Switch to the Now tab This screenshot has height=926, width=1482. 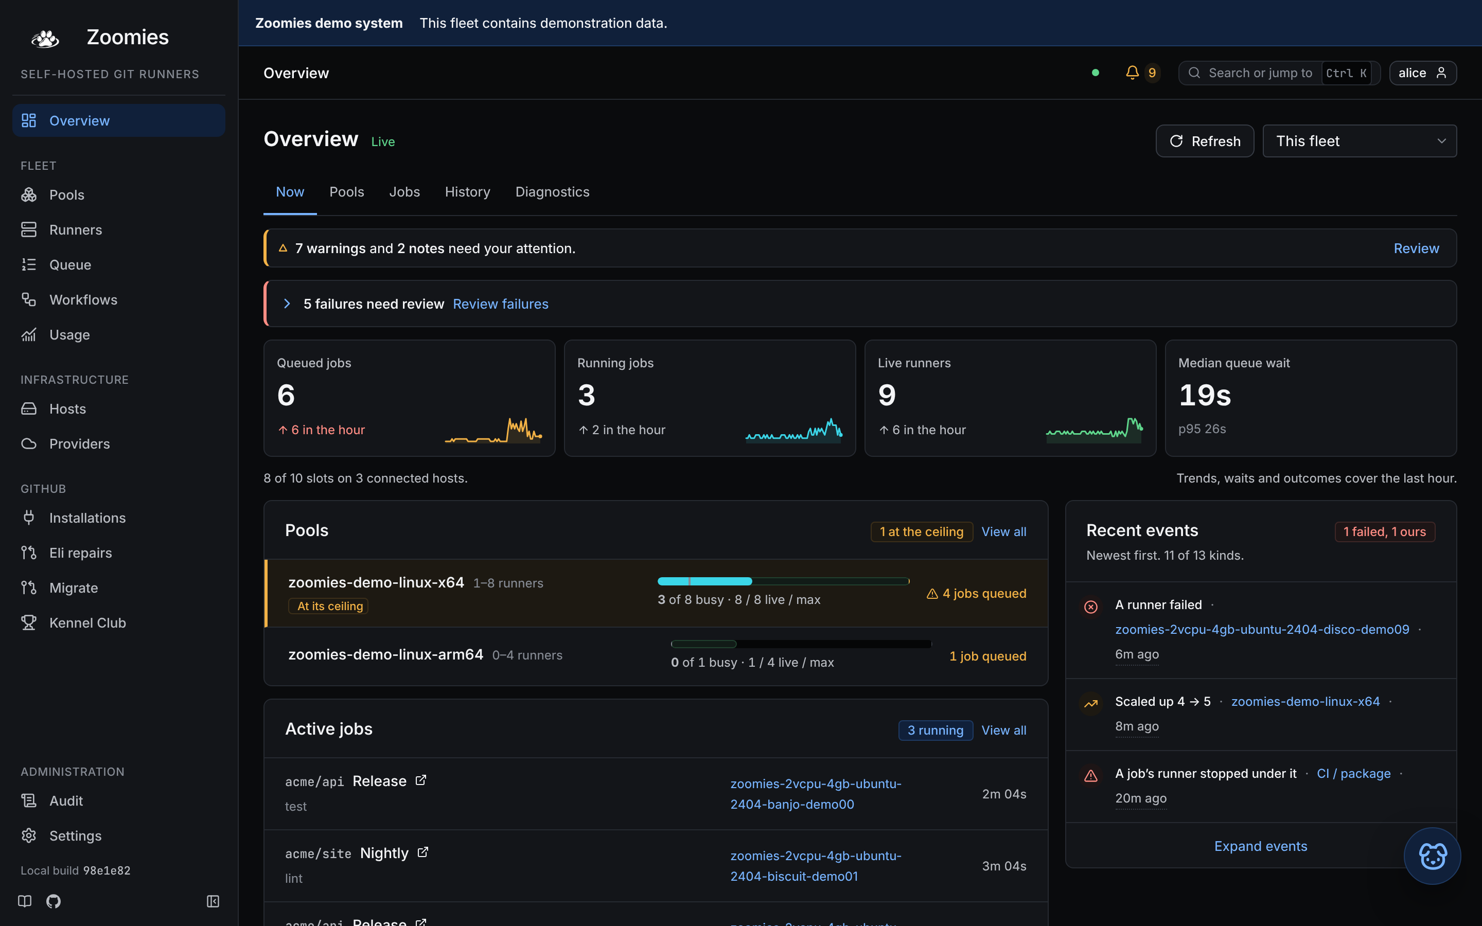click(x=290, y=192)
